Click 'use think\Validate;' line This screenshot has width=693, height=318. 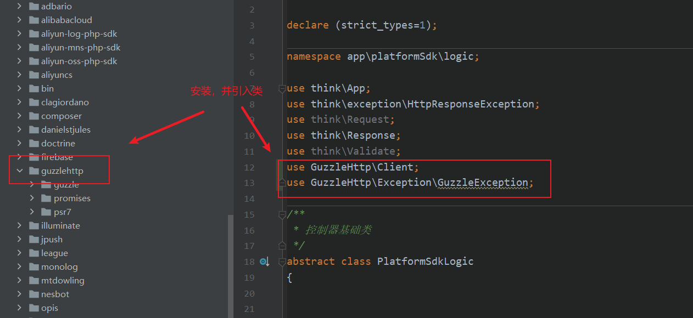click(344, 151)
